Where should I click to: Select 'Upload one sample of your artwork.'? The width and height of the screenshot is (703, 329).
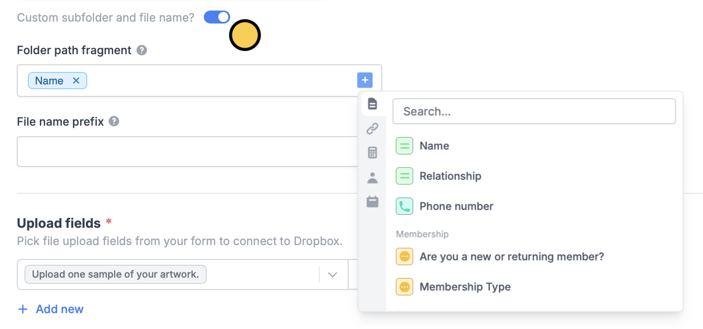point(115,274)
